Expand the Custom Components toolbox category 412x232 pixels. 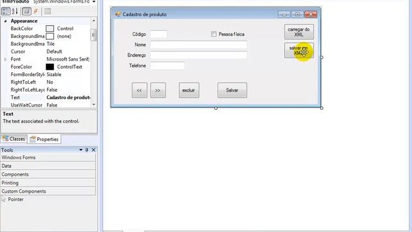click(48, 191)
